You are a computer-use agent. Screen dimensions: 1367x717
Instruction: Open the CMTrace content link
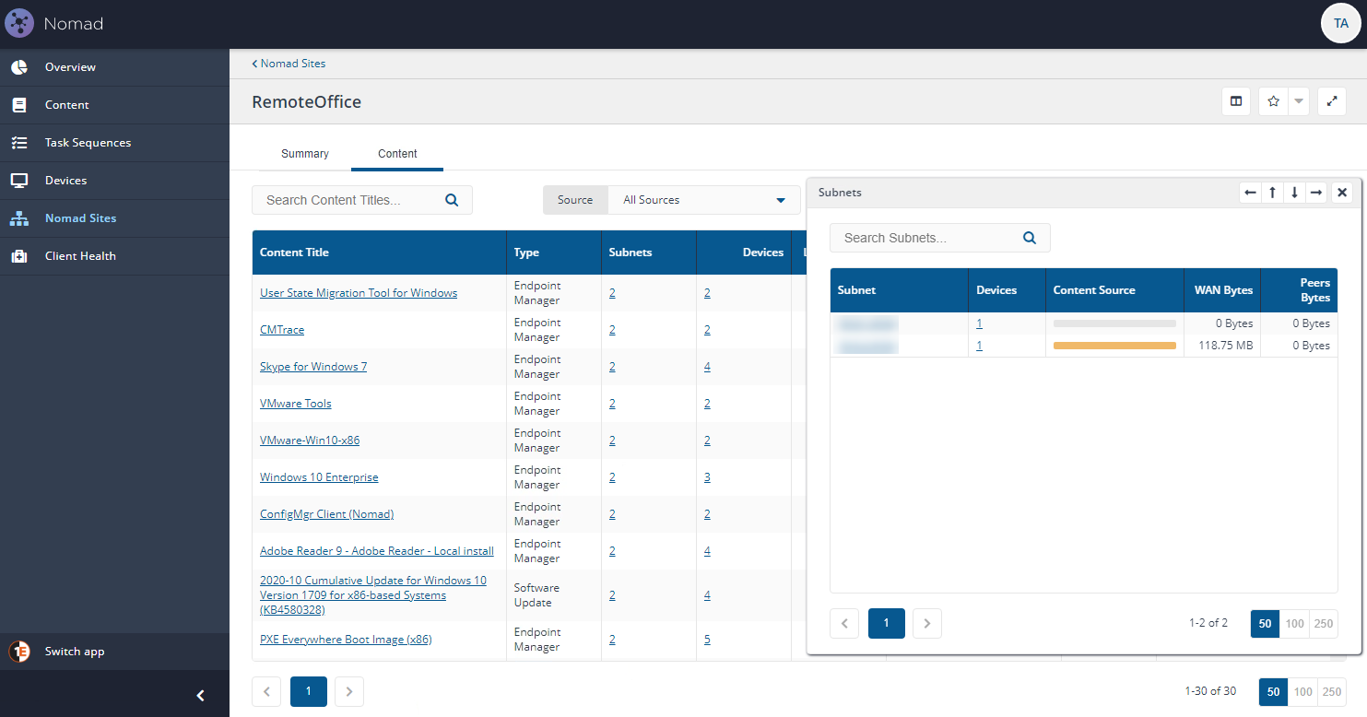click(282, 330)
